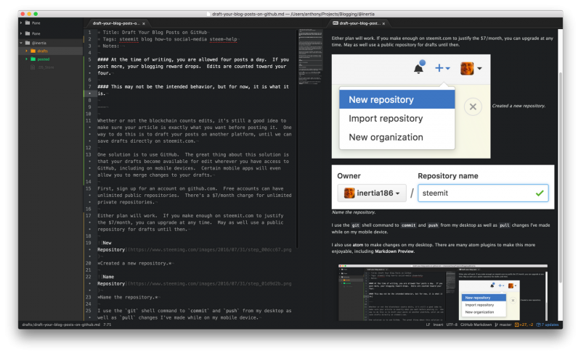Screen dimensions: 581x355
Task: Click the Repository name field containing steemit
Action: point(483,193)
